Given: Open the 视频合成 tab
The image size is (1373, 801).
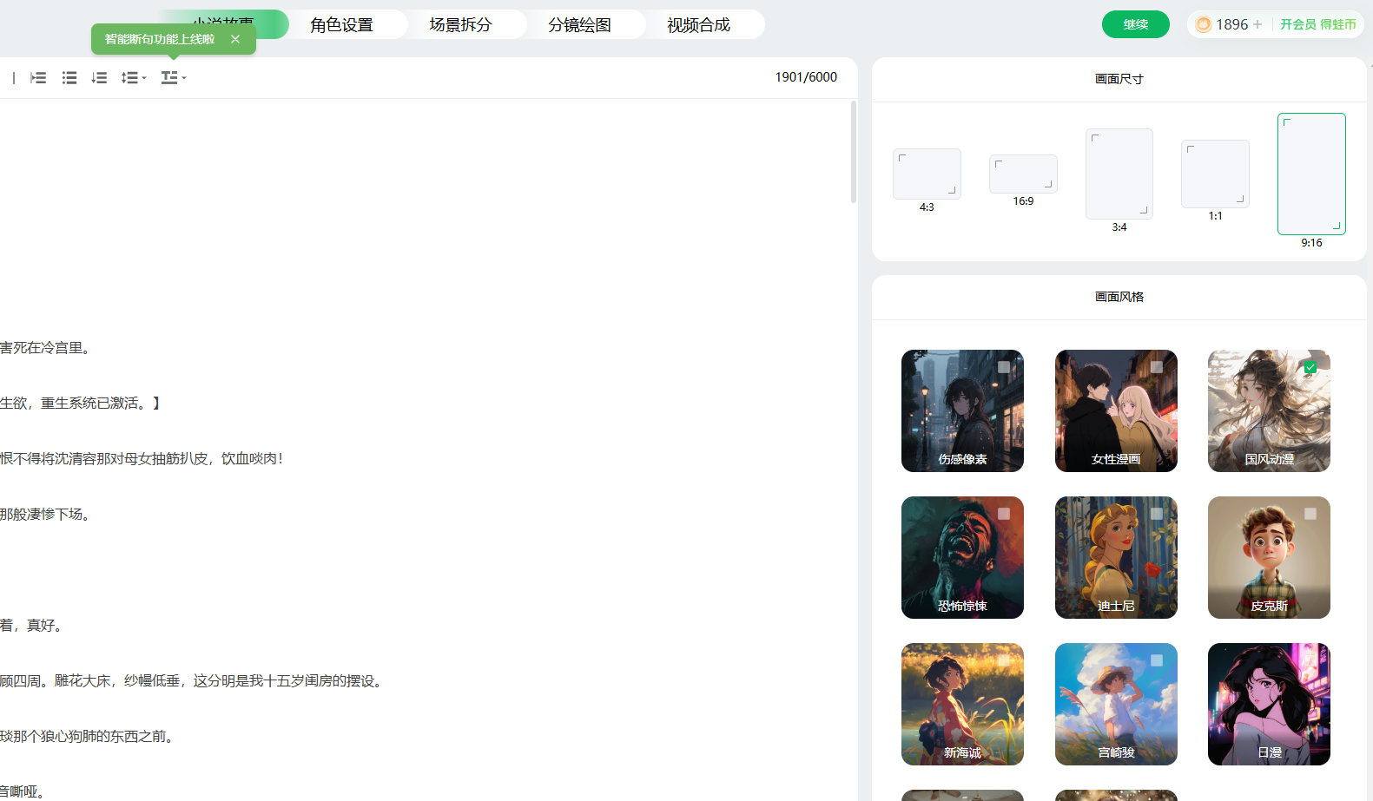Looking at the screenshot, I should pos(699,24).
